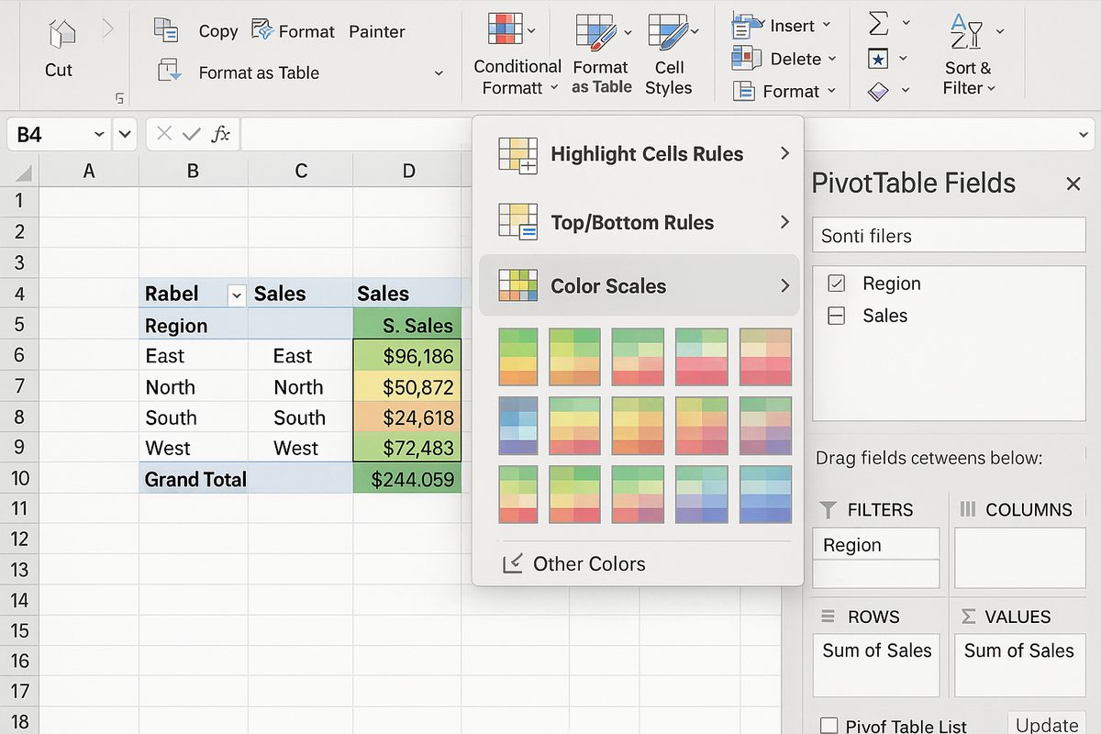1101x734 pixels.
Task: Apply the blue-purple color scale swatch
Action: point(517,425)
